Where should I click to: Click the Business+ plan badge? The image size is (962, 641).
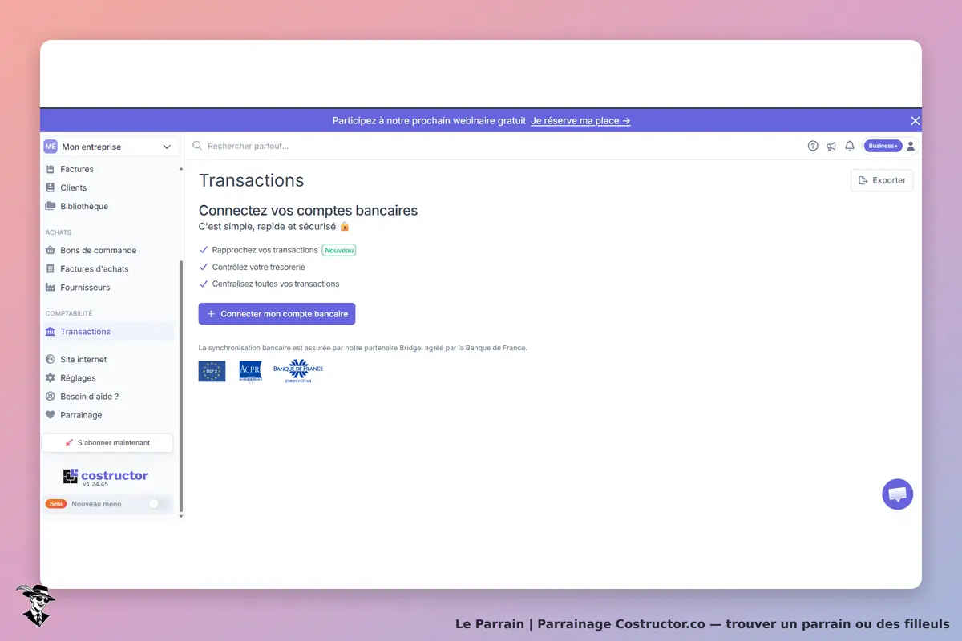point(883,146)
